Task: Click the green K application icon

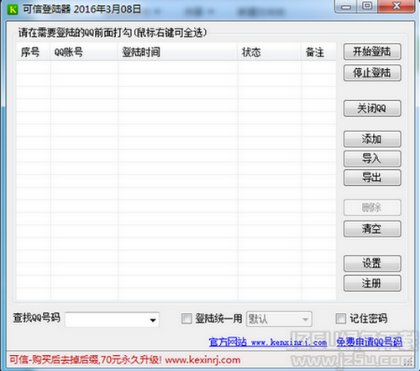Action: (13, 9)
